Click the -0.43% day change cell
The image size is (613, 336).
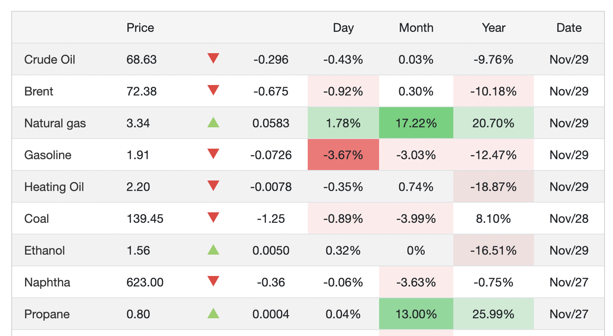point(343,60)
